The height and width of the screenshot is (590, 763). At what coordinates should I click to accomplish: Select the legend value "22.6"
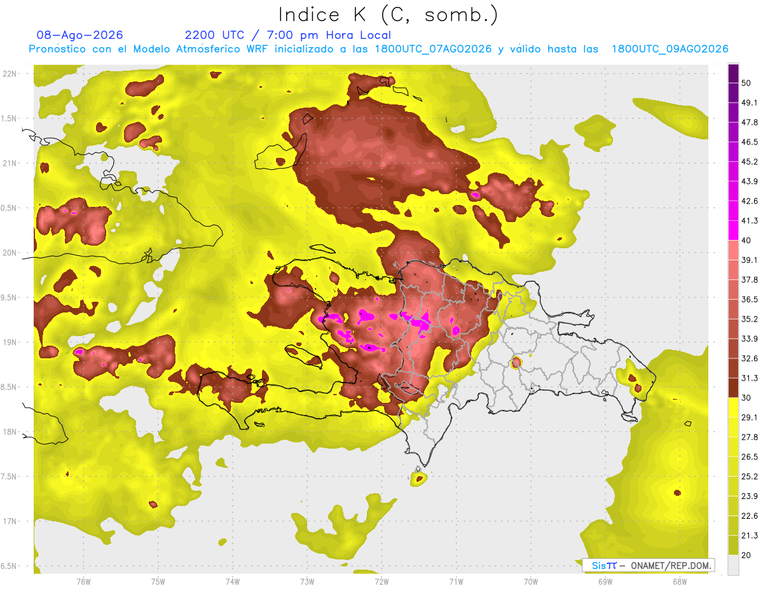click(750, 516)
